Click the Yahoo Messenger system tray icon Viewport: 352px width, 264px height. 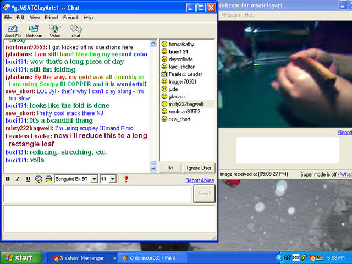[x=312, y=258]
